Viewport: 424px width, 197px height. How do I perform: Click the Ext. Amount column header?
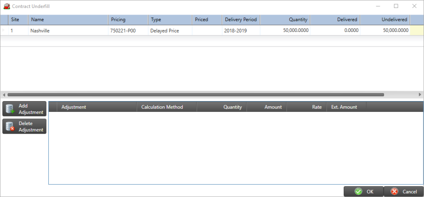344,107
